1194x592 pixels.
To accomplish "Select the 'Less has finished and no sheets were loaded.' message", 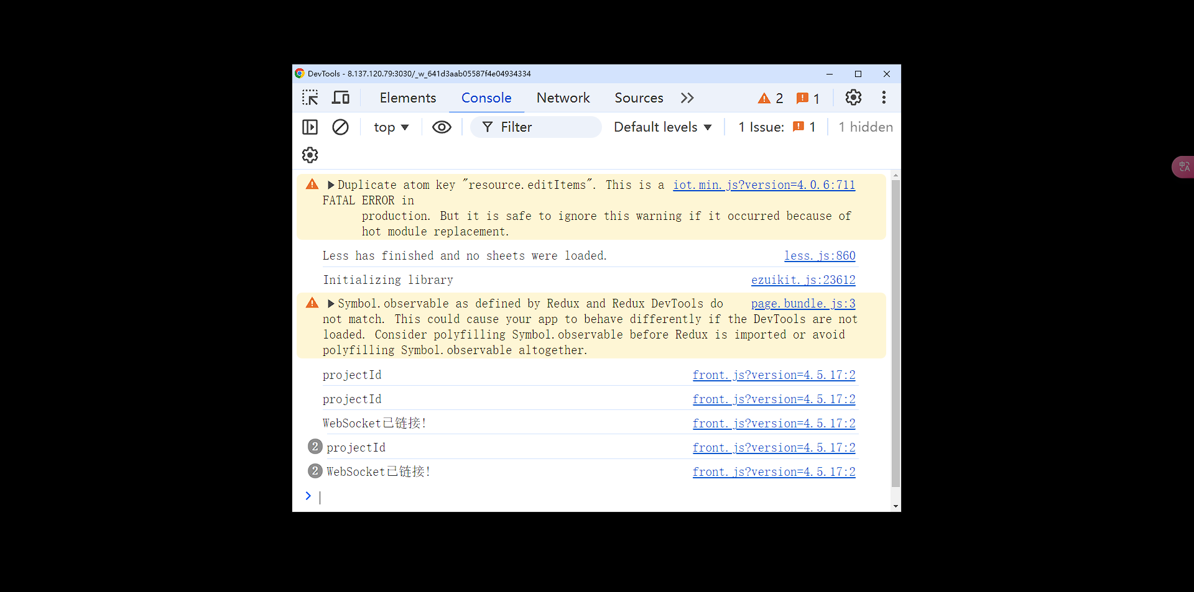I will (x=465, y=256).
